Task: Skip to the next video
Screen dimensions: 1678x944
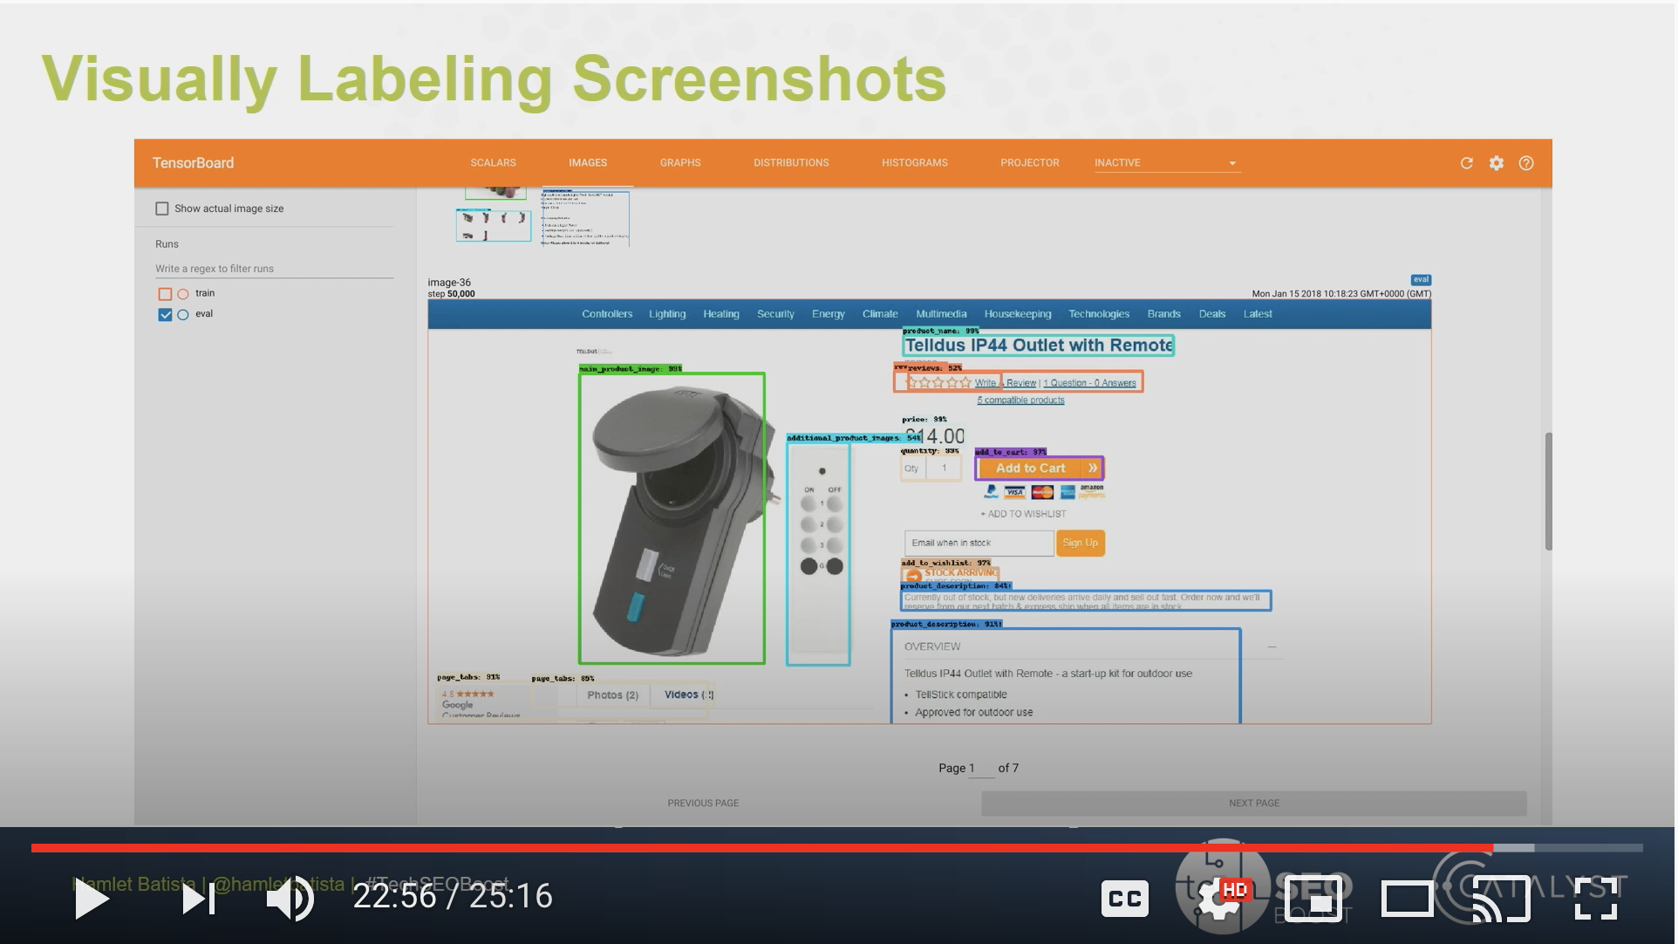Action: pyautogui.click(x=199, y=899)
